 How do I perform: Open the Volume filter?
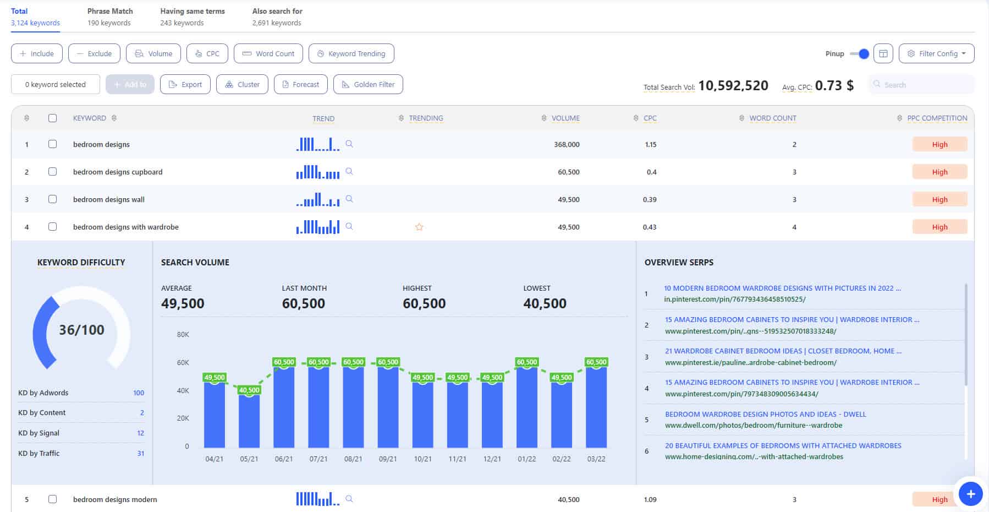pyautogui.click(x=153, y=53)
